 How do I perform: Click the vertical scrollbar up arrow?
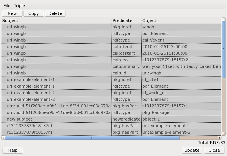[x=223, y=19]
